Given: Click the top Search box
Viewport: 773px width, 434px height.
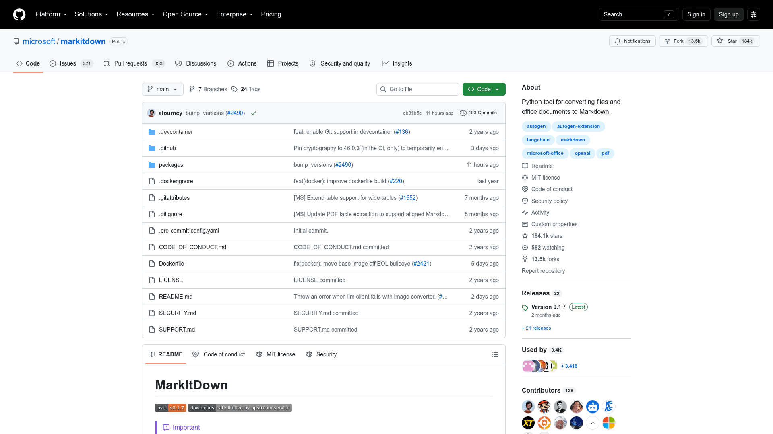Looking at the screenshot, I should [x=639, y=14].
